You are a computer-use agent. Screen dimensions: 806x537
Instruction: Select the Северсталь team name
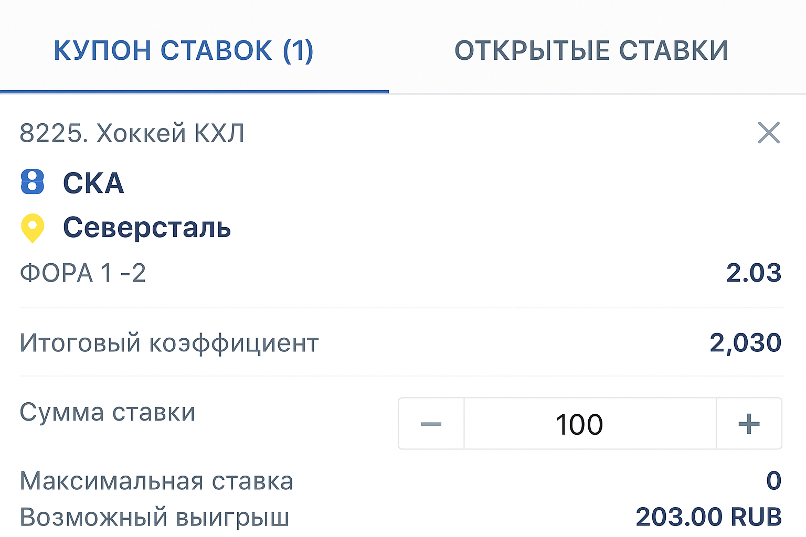[x=147, y=228]
